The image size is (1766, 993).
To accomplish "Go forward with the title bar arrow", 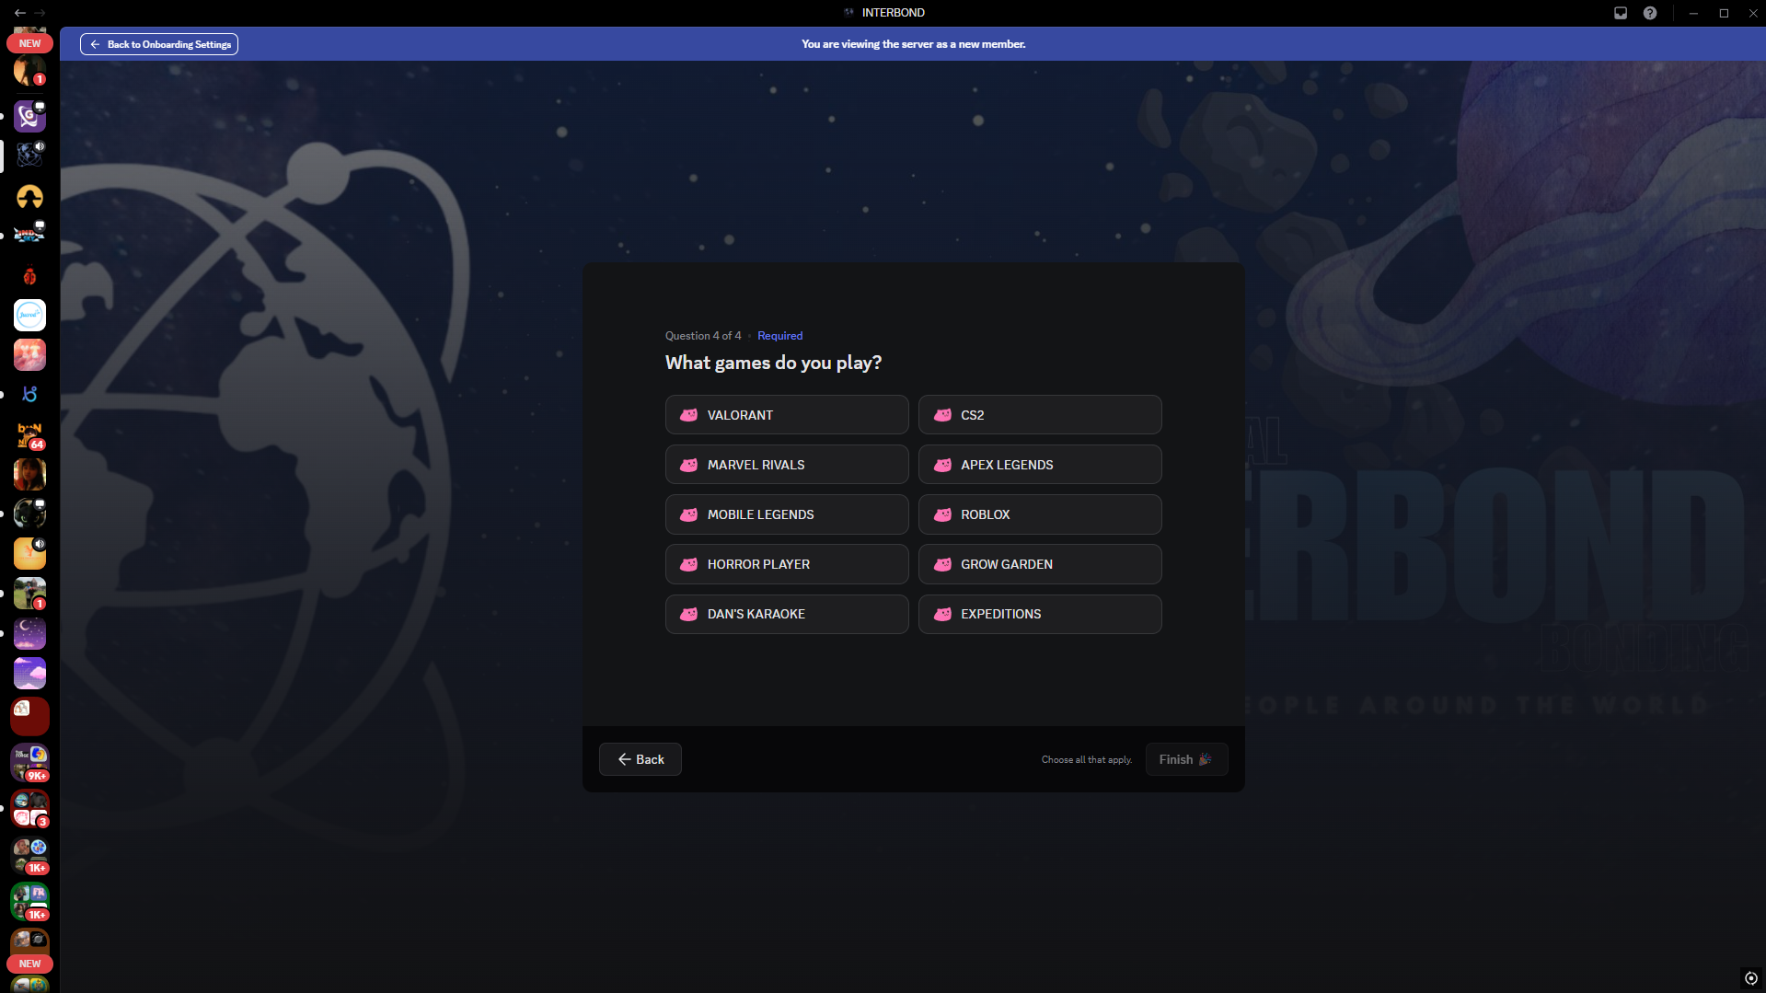I will [40, 13].
